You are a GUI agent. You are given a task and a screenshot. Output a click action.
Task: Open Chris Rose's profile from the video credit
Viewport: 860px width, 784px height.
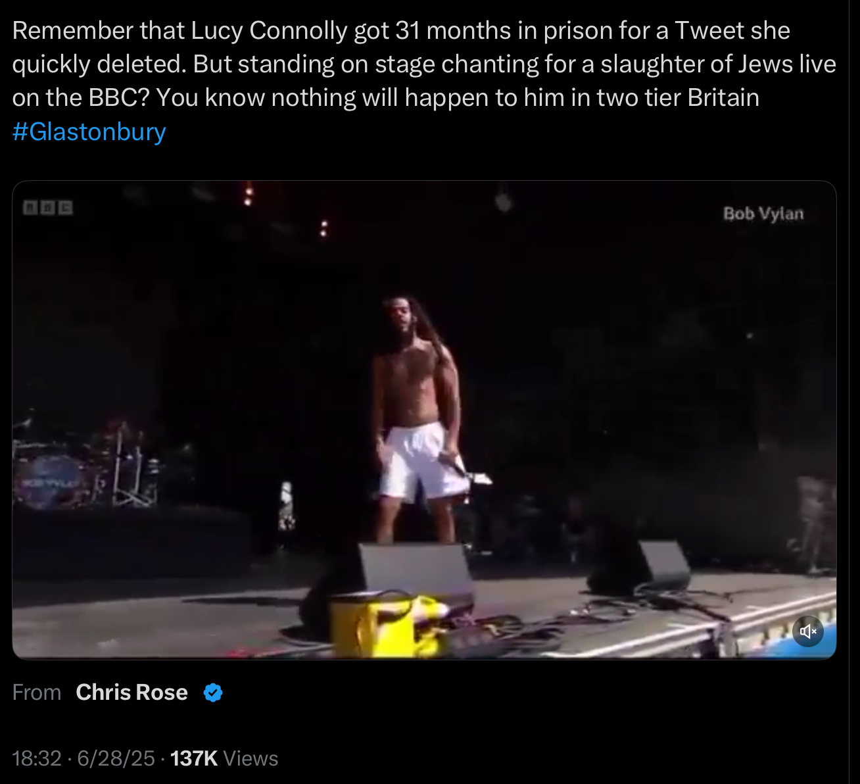coord(131,693)
